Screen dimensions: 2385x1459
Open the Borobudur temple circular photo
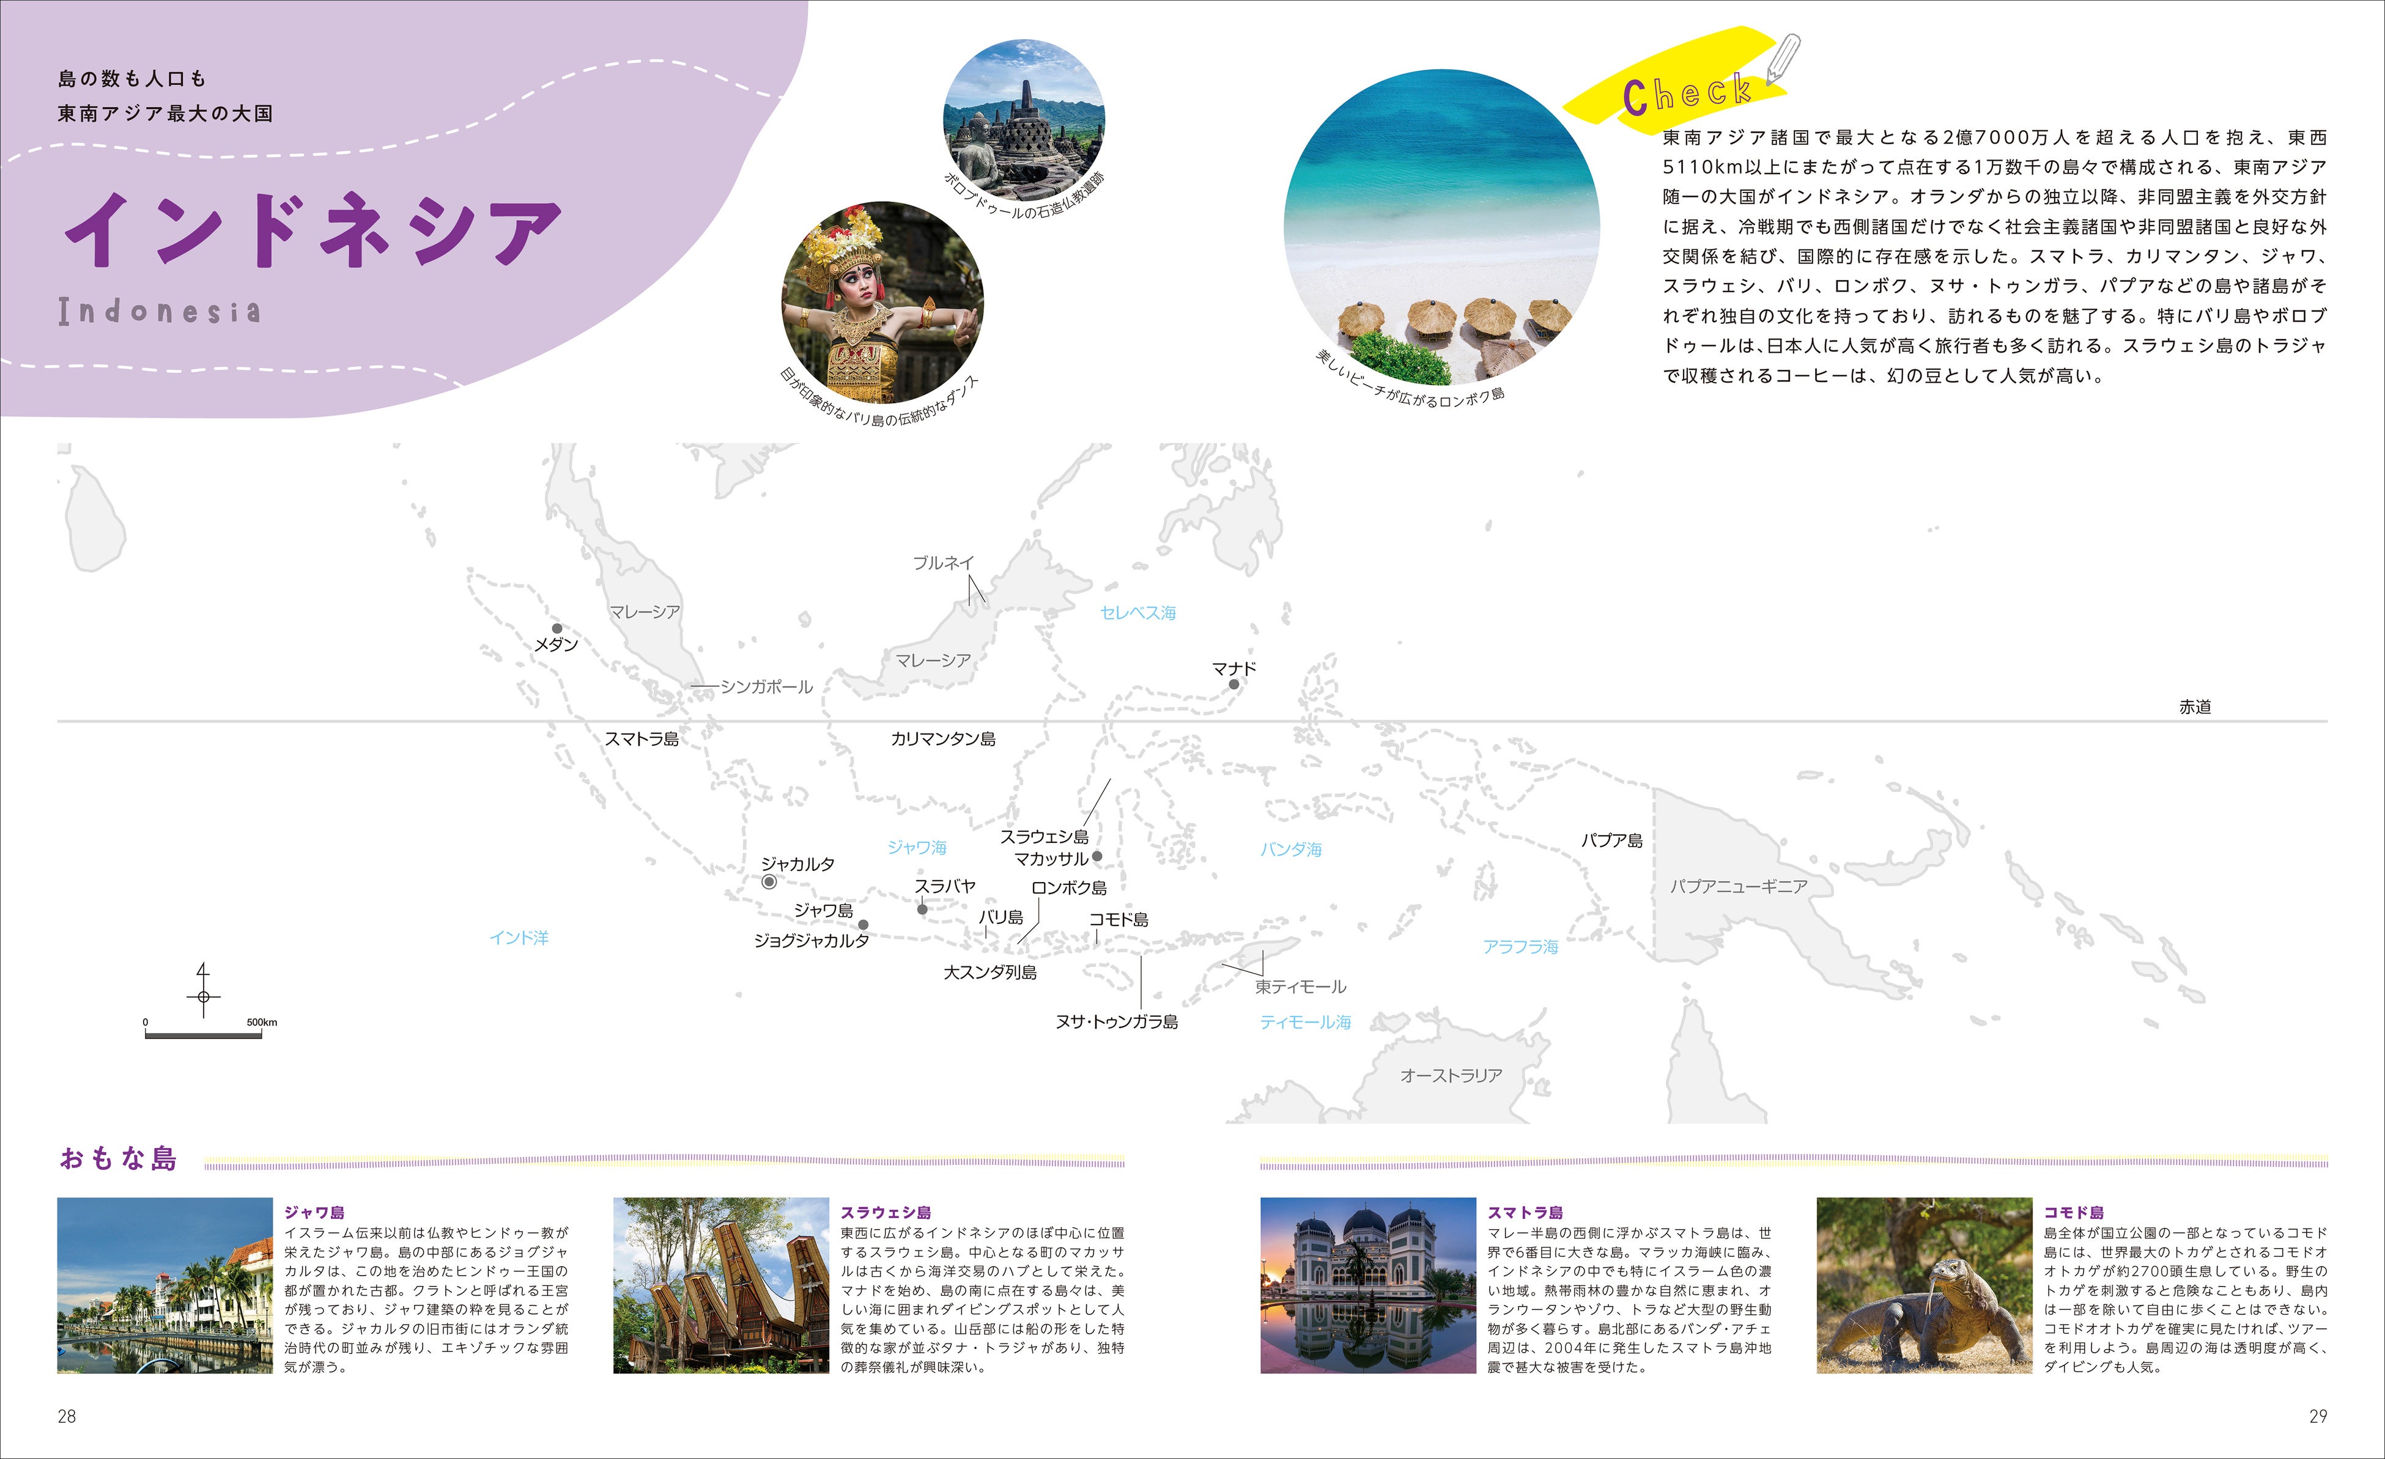click(x=1023, y=120)
